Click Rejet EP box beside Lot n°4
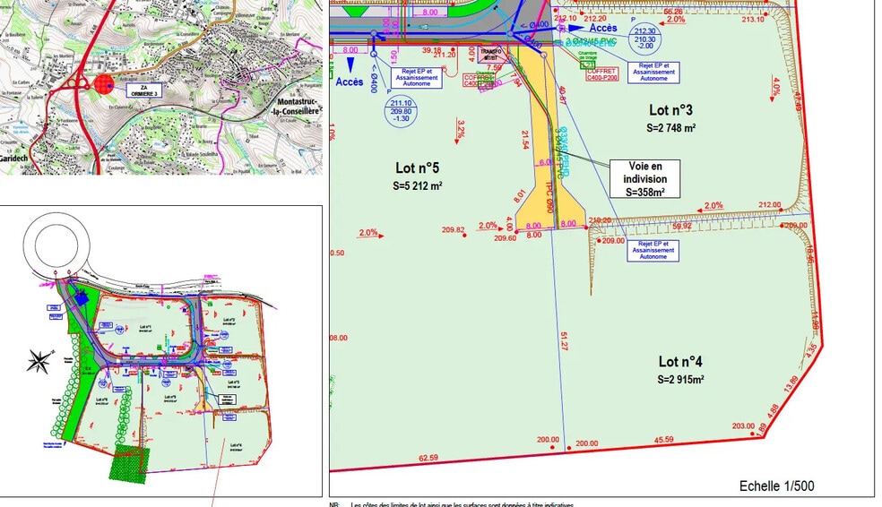The image size is (882, 507). click(x=653, y=250)
